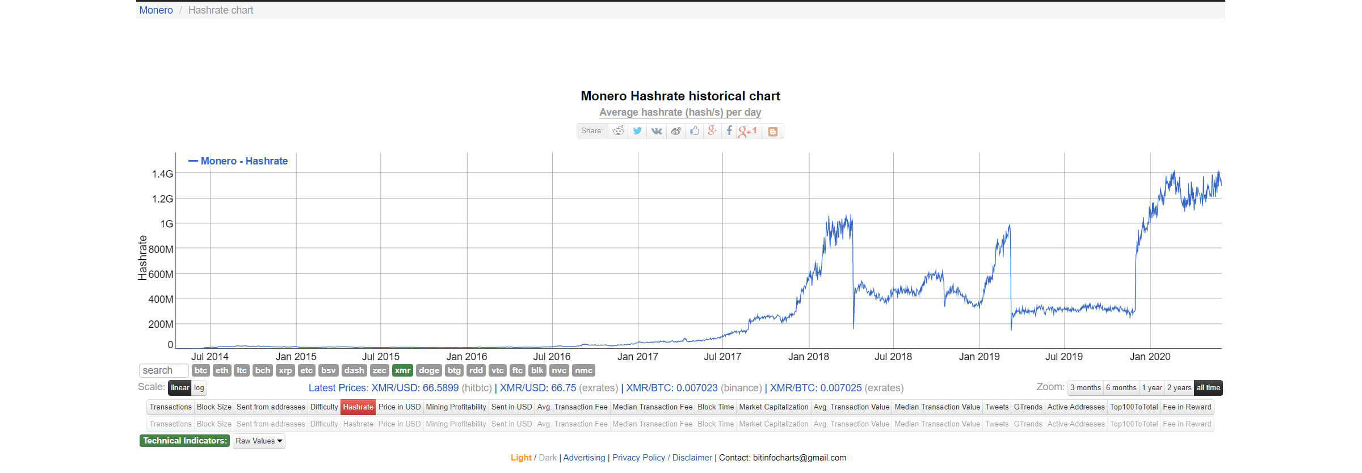This screenshot has height=473, width=1362.
Task: Click the Google +1 icon
Action: click(x=748, y=131)
